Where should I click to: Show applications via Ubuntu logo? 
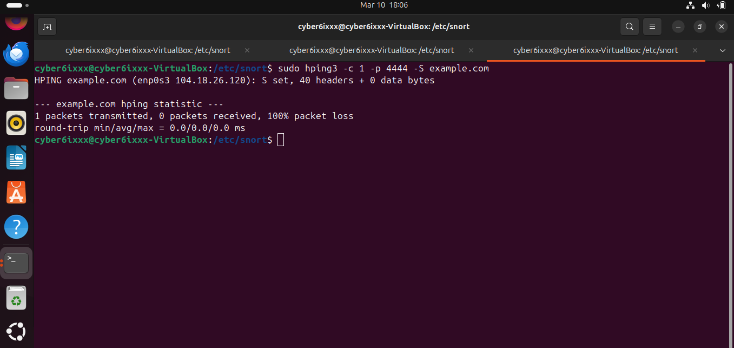coord(16,331)
